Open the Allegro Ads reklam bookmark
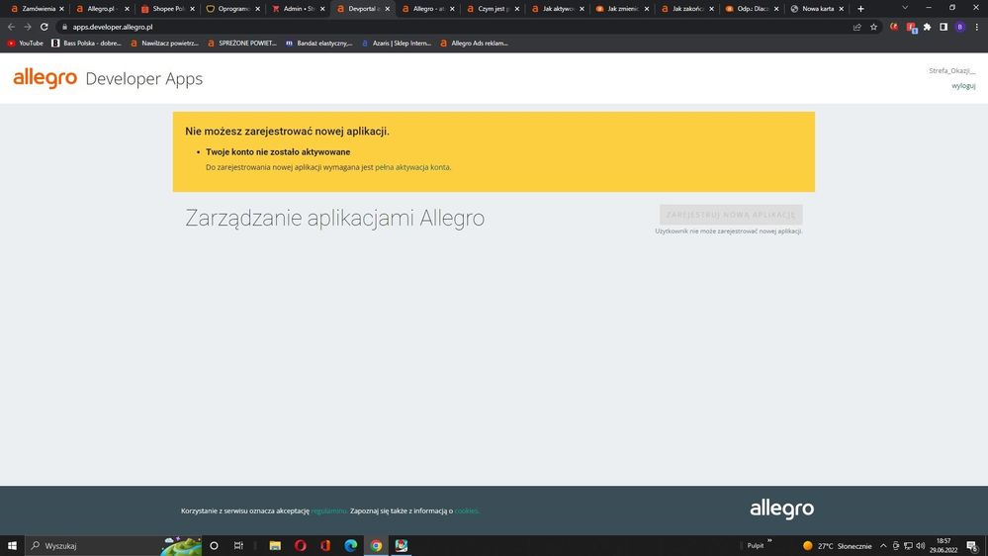988x556 pixels. (x=474, y=44)
